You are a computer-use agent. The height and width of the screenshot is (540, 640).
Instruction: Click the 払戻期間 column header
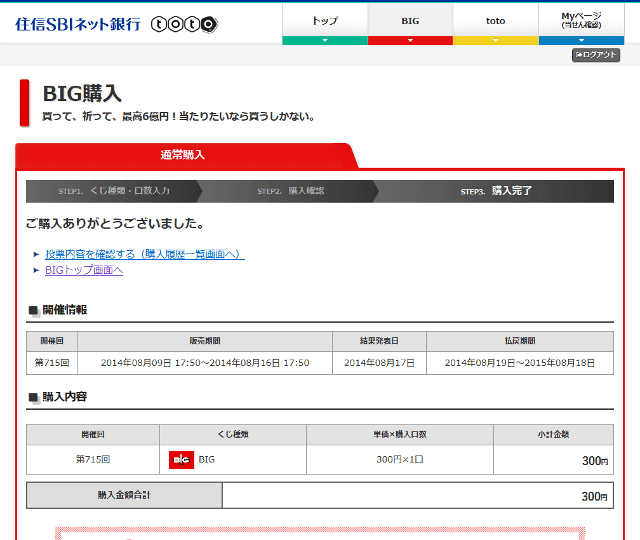point(520,341)
